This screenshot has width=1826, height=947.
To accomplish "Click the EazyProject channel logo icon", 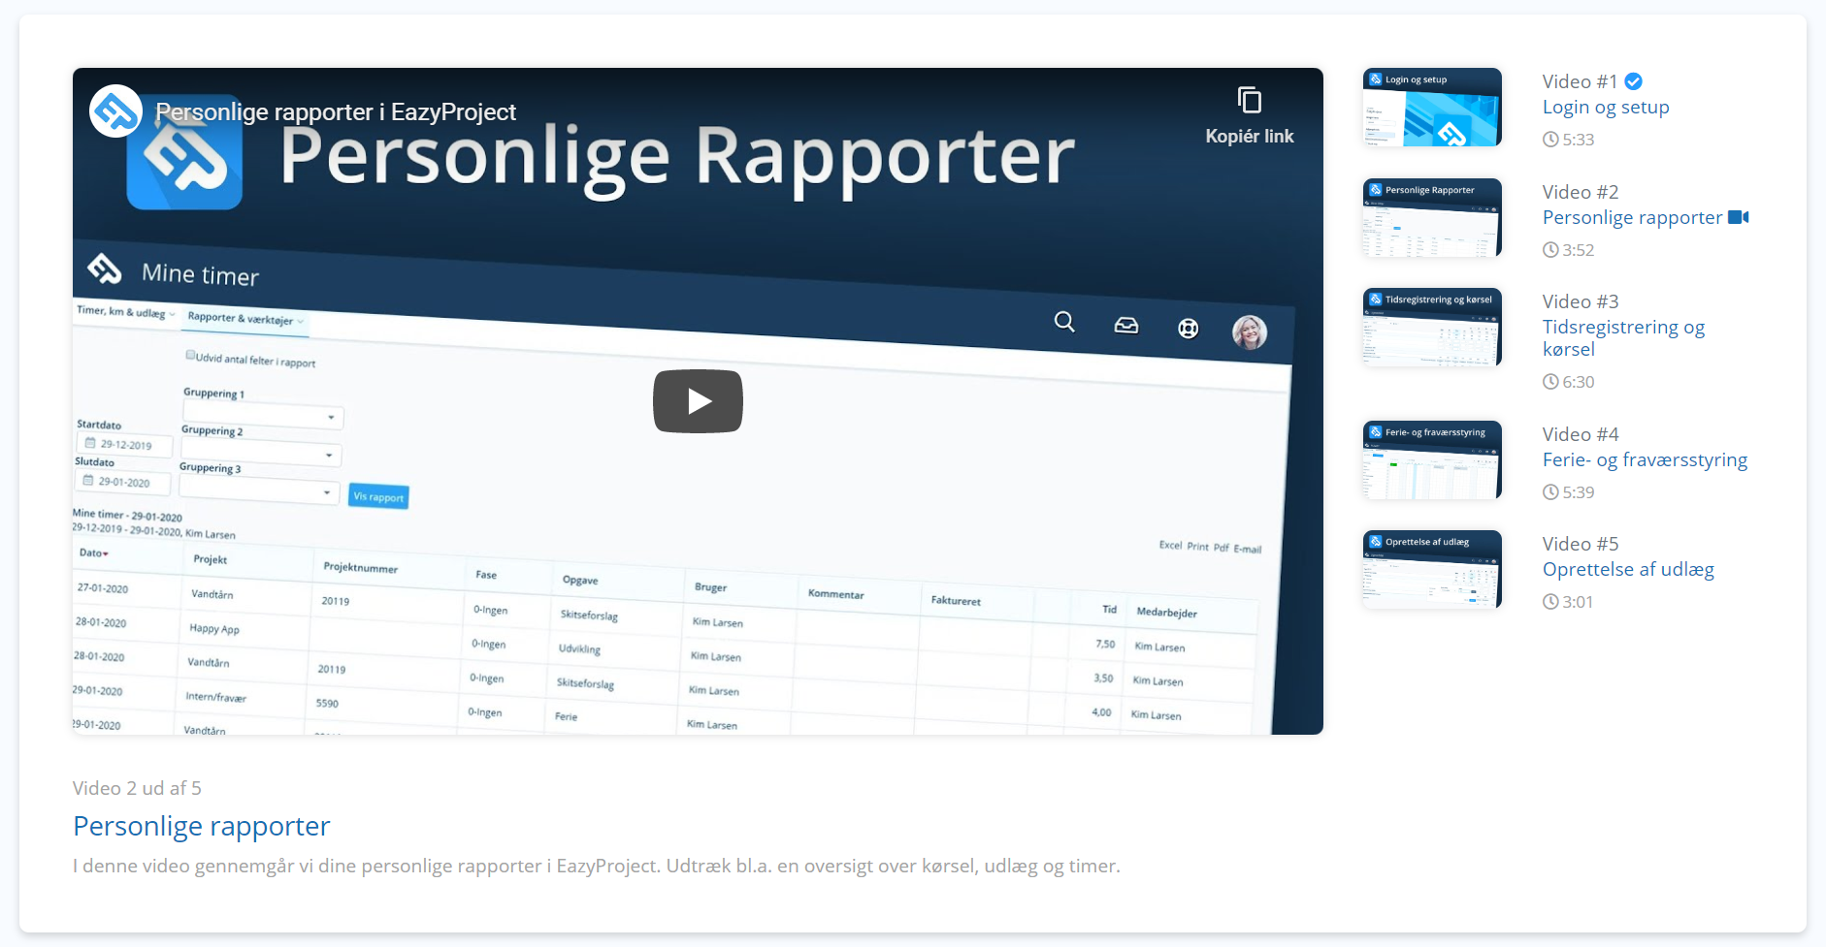I will pyautogui.click(x=115, y=111).
